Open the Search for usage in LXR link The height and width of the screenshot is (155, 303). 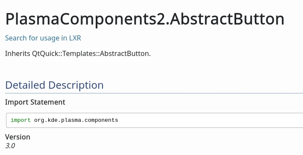pos(43,38)
